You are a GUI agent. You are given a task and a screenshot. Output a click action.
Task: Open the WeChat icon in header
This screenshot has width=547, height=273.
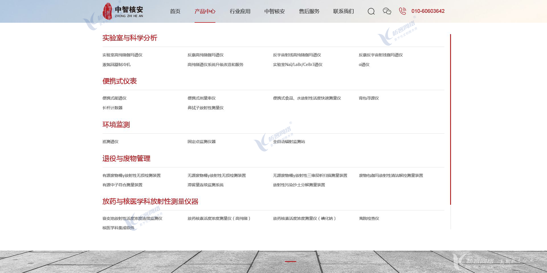click(387, 11)
